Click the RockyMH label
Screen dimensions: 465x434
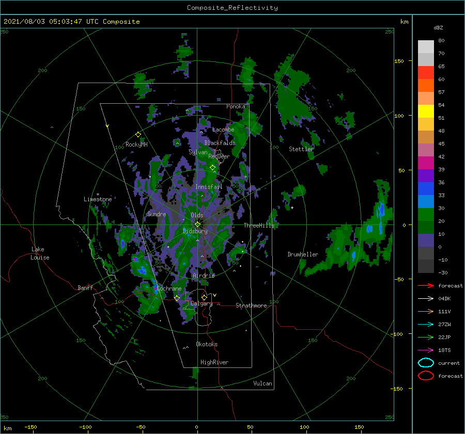click(136, 144)
